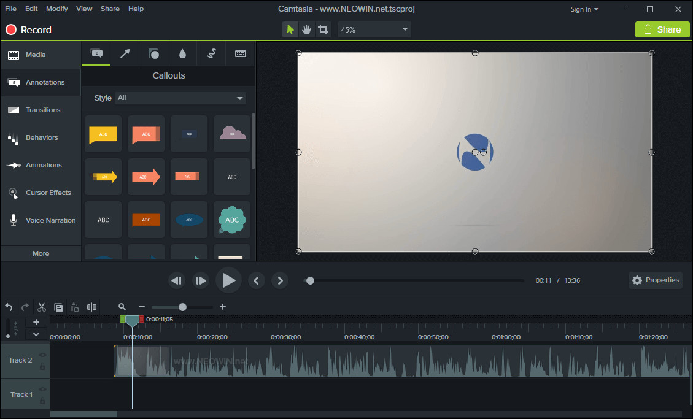
Task: Hide Track 2 with its eye toggle
Action: point(42,355)
